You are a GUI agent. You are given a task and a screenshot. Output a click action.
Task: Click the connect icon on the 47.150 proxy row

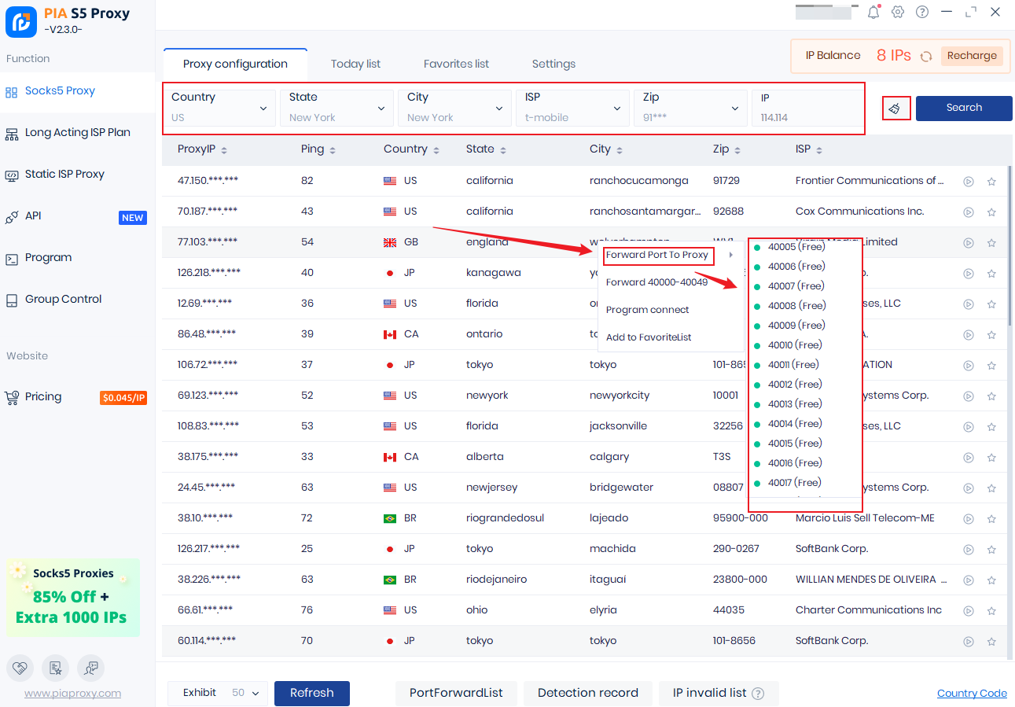969,181
